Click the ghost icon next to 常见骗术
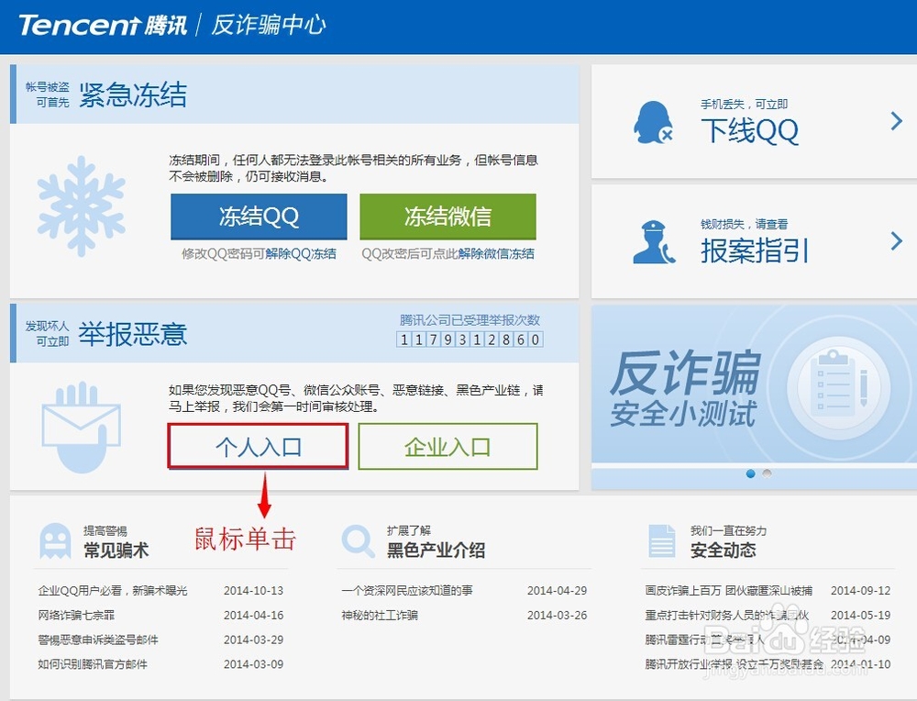 pos(55,540)
